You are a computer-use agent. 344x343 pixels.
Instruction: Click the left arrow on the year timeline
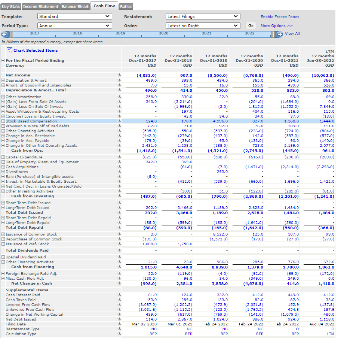[4, 34]
